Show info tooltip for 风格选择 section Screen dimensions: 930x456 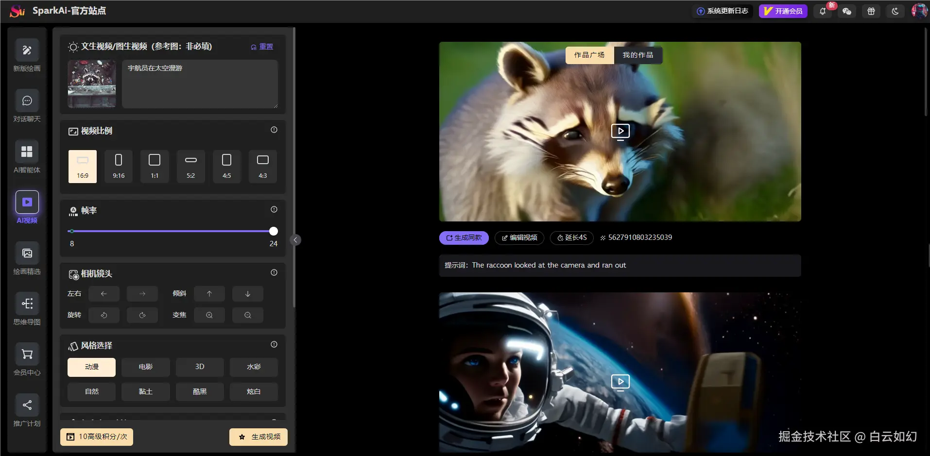[274, 345]
